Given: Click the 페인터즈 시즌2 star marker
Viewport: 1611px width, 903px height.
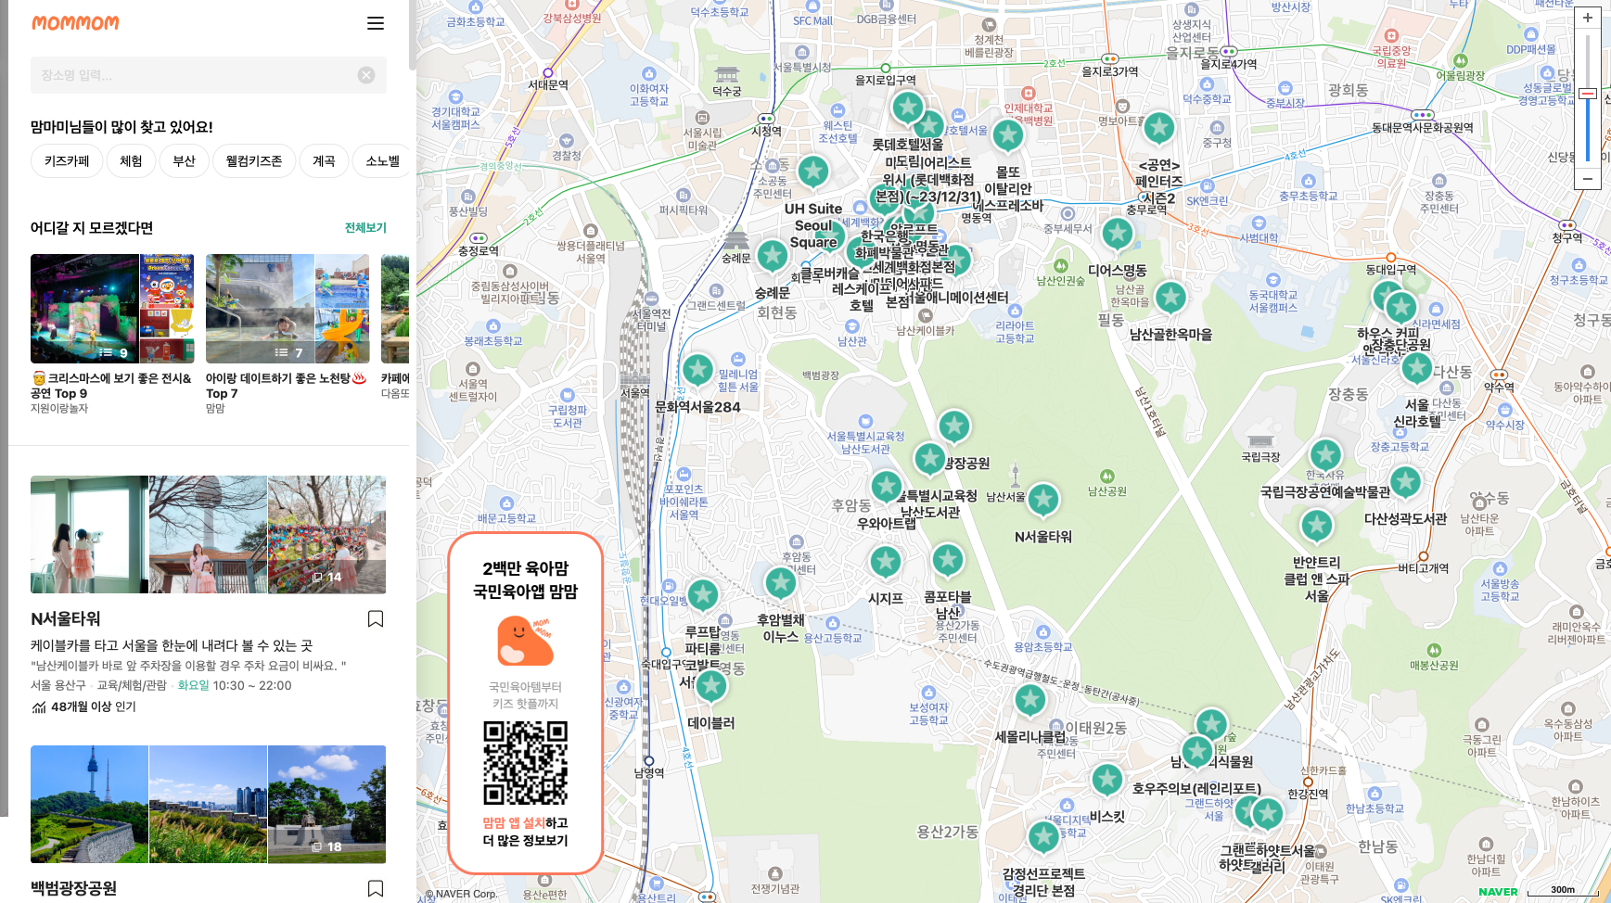Looking at the screenshot, I should coord(1159,129).
